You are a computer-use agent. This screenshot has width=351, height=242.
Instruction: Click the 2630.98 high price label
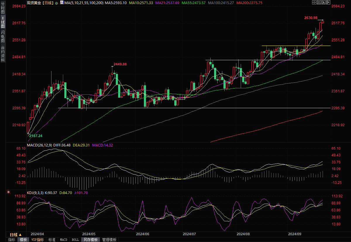pyautogui.click(x=311, y=18)
